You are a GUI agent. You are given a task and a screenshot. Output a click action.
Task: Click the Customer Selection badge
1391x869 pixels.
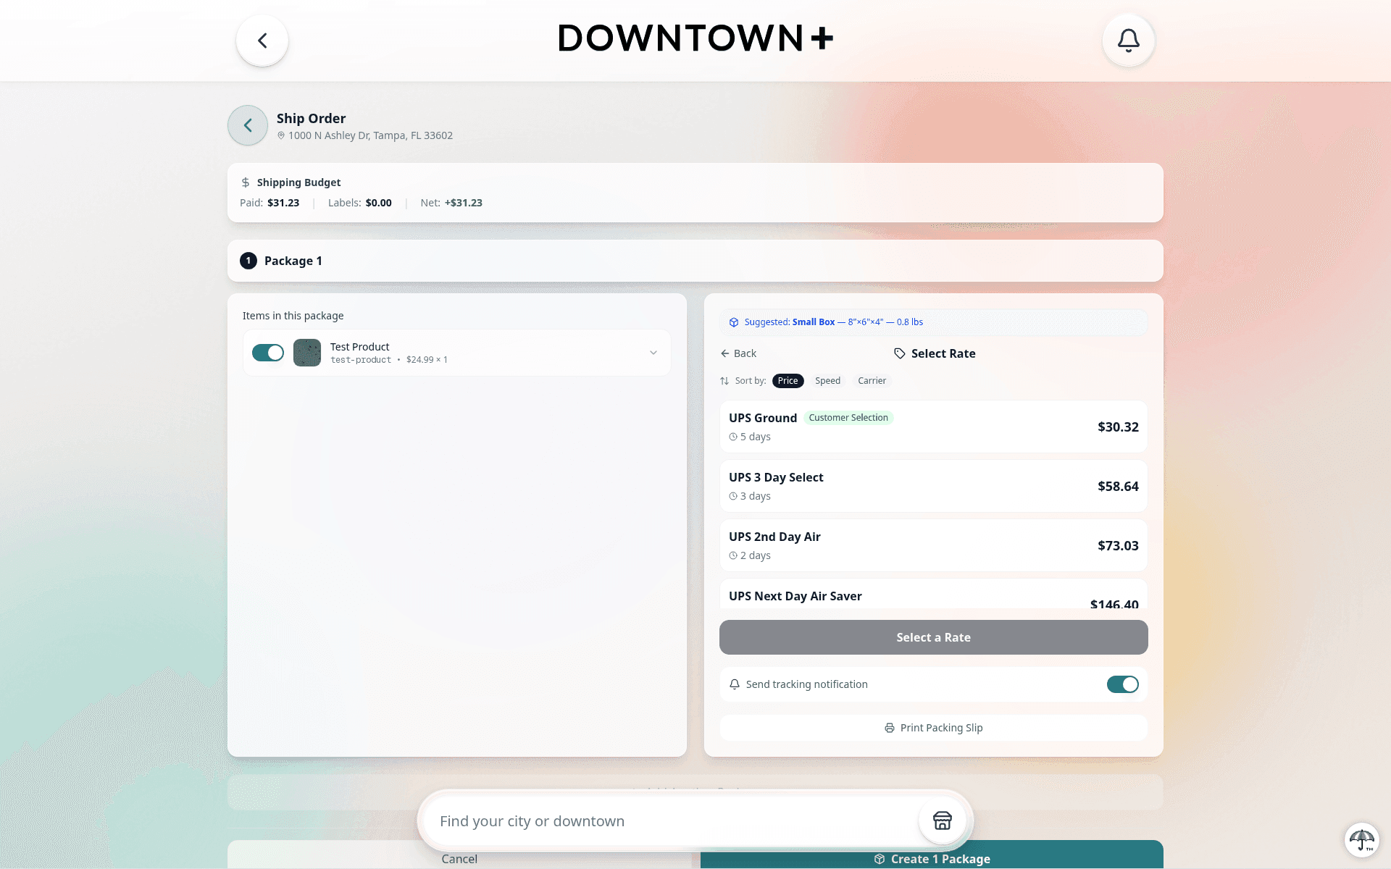click(848, 418)
